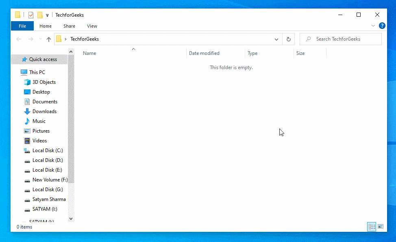Screen dimensions: 396x242
Task: Click the Videos film icon
Action: click(x=27, y=141)
